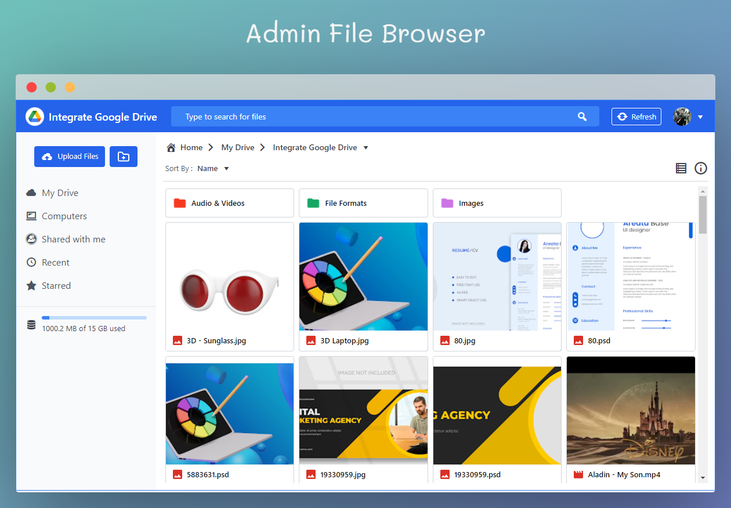Switch to list view icon

(x=681, y=168)
